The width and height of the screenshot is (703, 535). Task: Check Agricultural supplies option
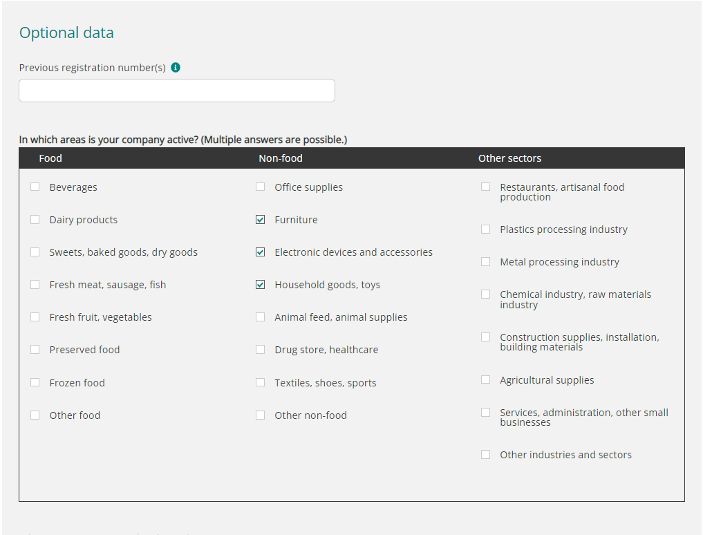pyautogui.click(x=485, y=379)
